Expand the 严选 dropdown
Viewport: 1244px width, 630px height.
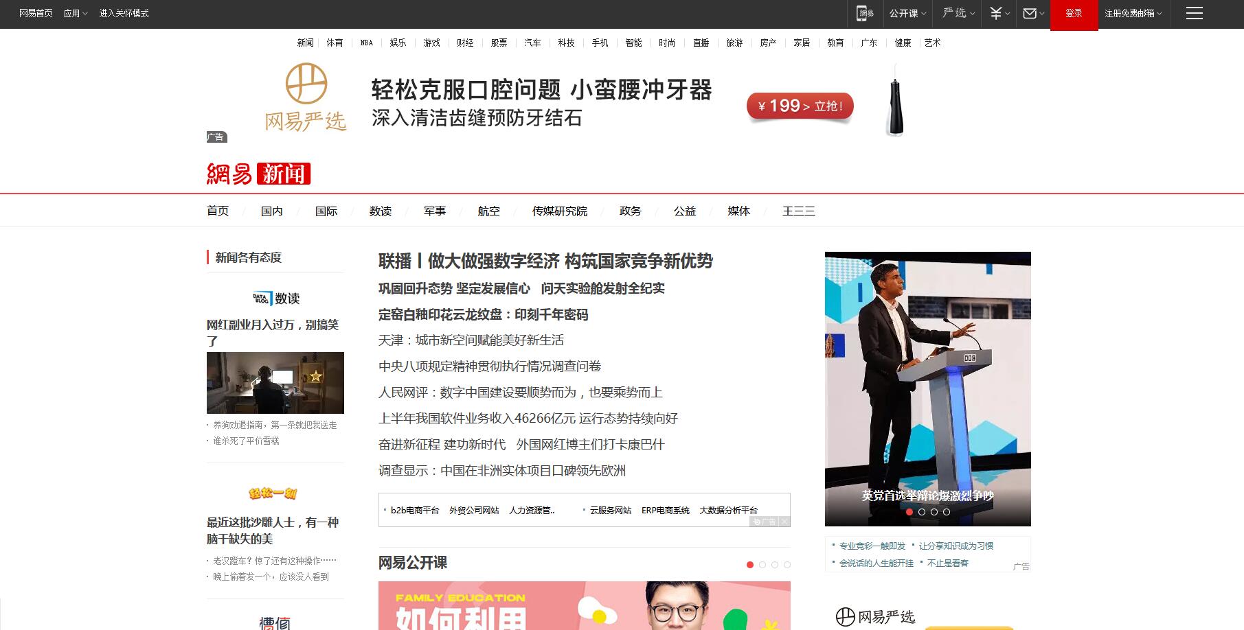959,13
